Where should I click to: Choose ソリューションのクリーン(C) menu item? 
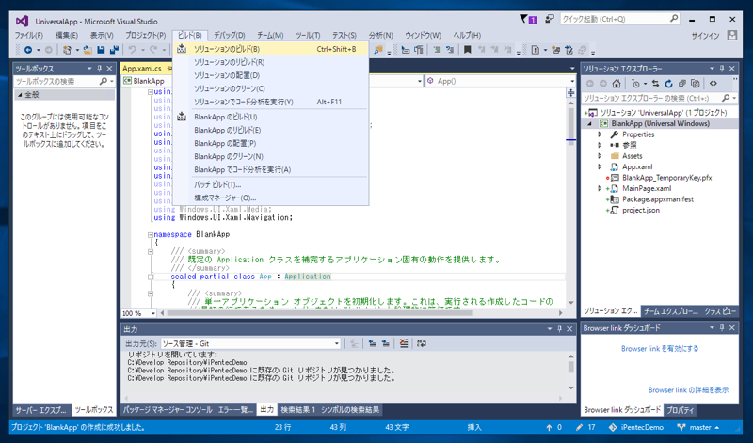coord(271,88)
